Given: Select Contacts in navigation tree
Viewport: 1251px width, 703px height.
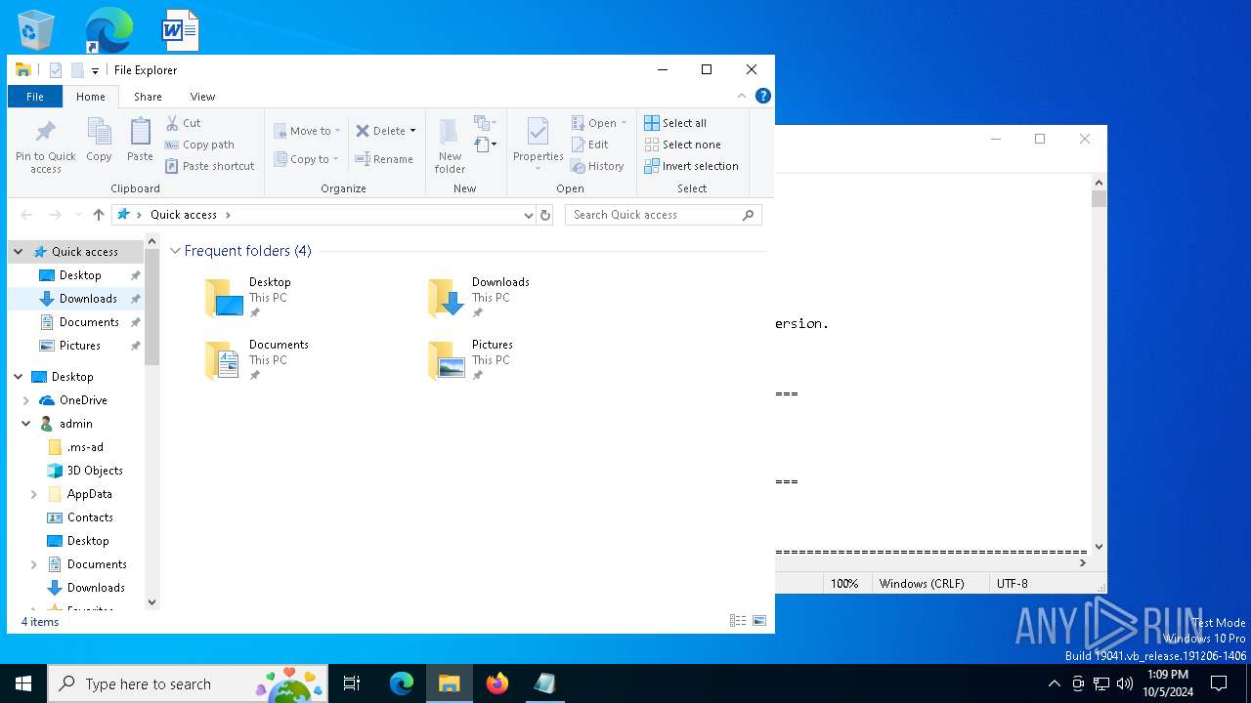Looking at the screenshot, I should [90, 517].
